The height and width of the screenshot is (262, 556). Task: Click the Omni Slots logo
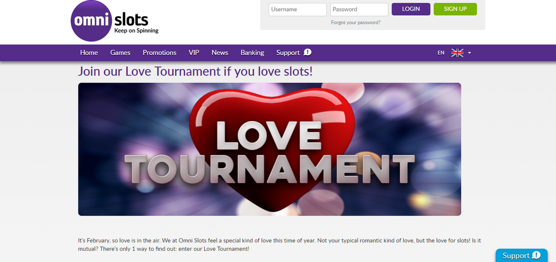115,21
